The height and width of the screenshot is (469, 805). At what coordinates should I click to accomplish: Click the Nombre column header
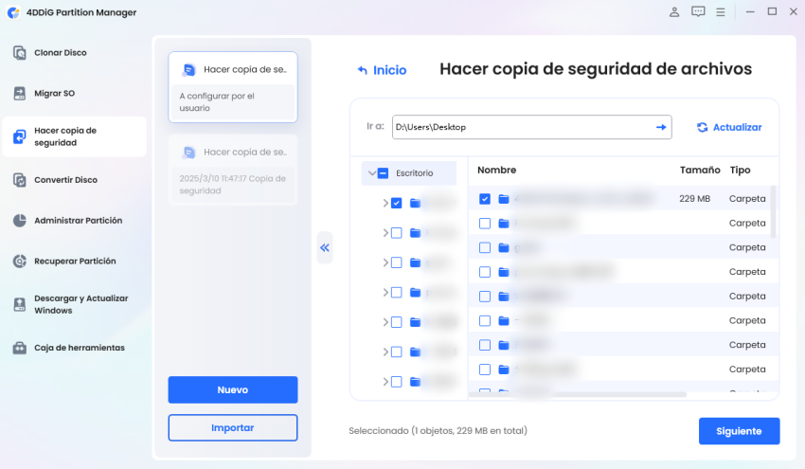pyautogui.click(x=496, y=170)
